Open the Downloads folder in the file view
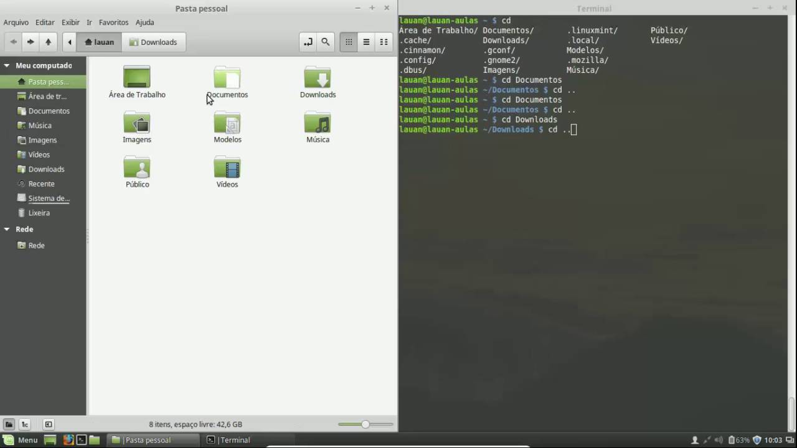Image resolution: width=797 pixels, height=448 pixels. click(318, 82)
